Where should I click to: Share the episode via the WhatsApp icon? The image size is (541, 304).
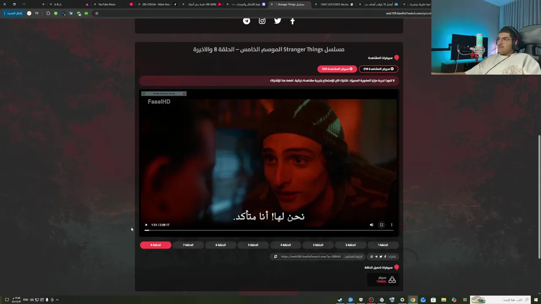coord(372,257)
